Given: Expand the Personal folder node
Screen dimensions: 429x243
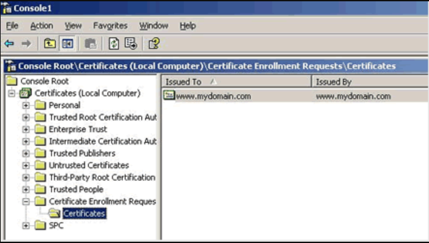Looking at the screenshot, I should (26, 105).
